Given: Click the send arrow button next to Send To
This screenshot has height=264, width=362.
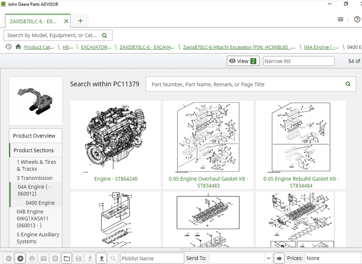Looking at the screenshot, I should click(279, 259).
